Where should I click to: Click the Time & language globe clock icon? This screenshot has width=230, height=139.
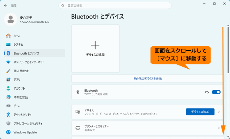tap(8, 97)
